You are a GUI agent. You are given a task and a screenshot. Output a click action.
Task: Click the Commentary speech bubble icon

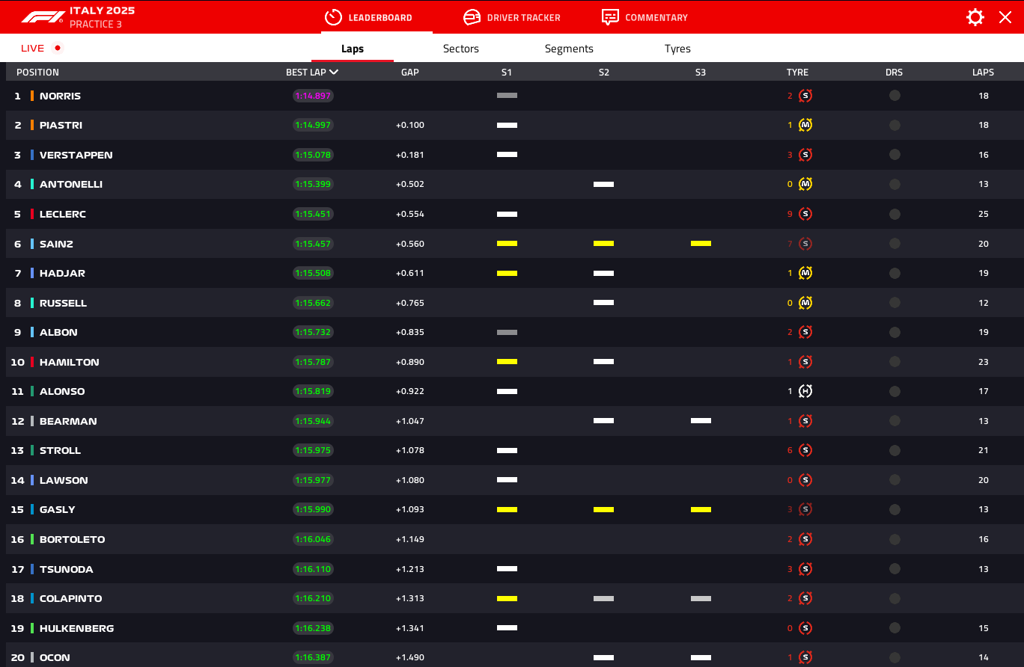tap(610, 17)
